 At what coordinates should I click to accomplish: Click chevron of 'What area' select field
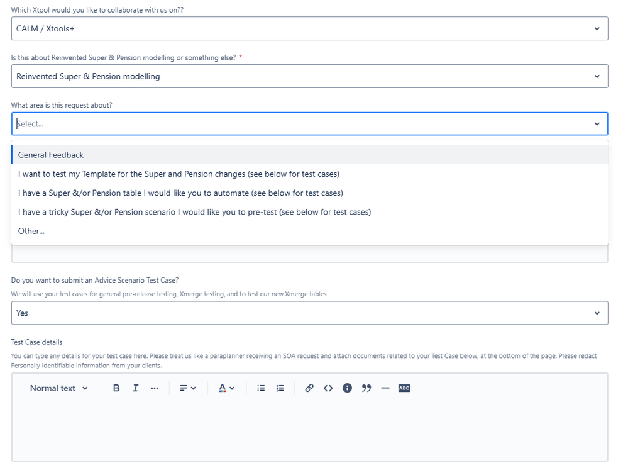point(597,124)
